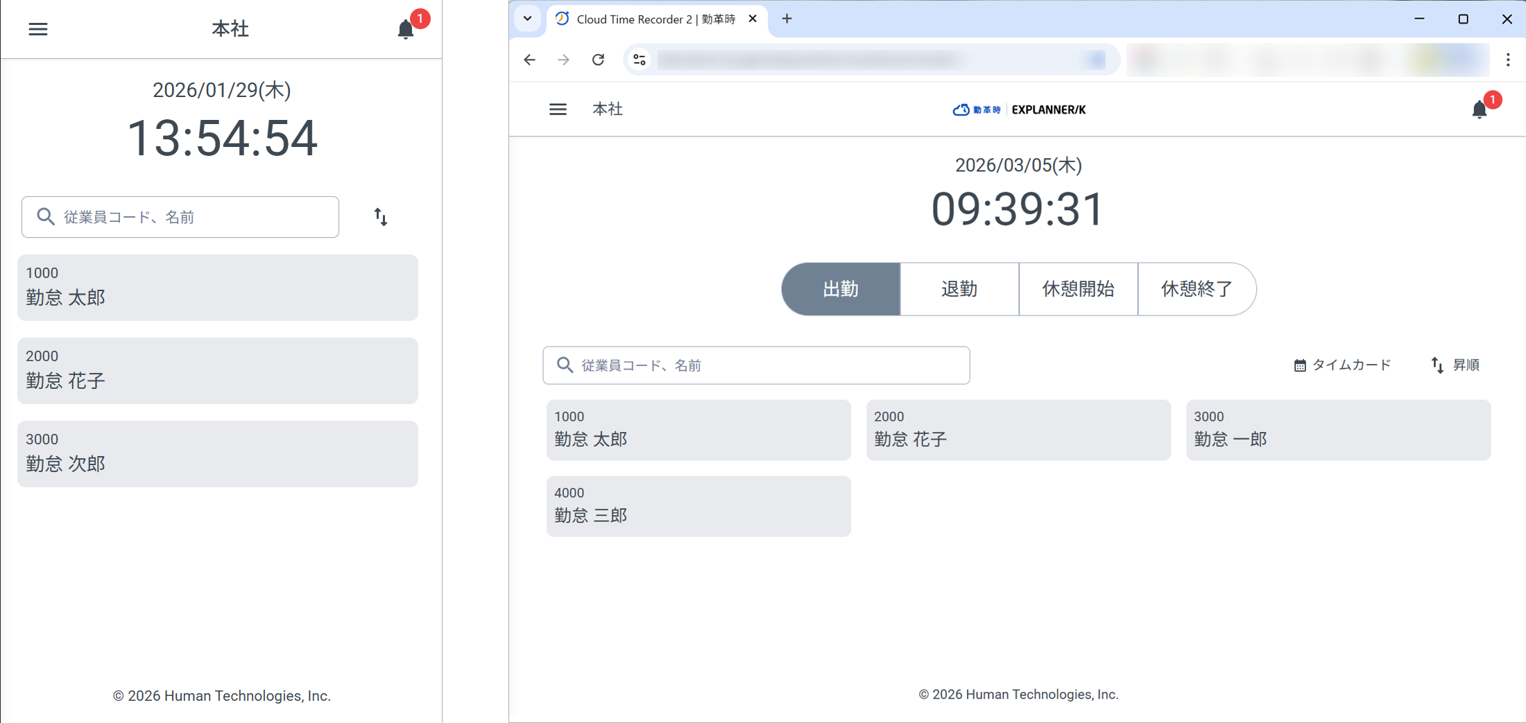Select the 休憩終了 punch mode
This screenshot has width=1526, height=723.
click(x=1197, y=289)
